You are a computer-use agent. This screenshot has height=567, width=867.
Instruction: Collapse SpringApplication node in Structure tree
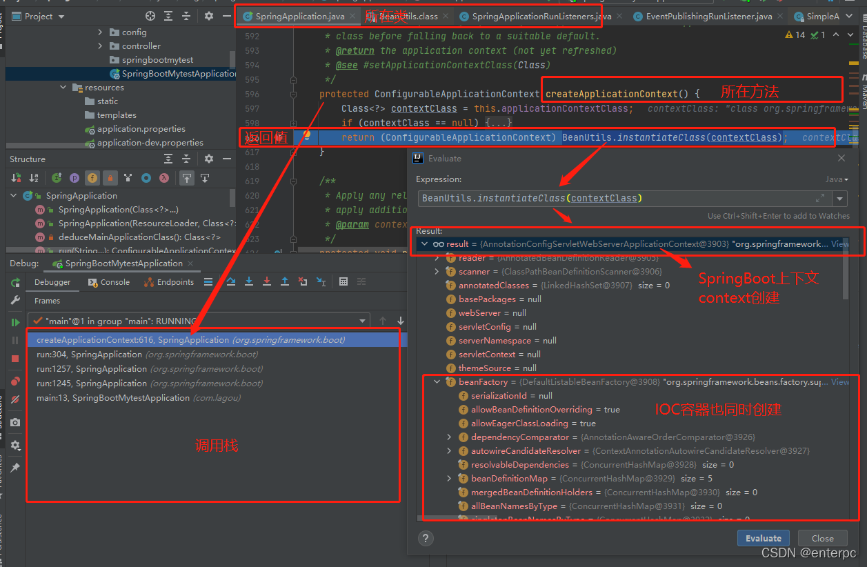coord(13,196)
